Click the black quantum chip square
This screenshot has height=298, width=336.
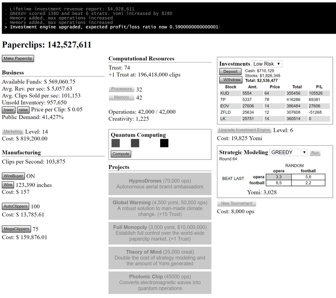(164, 143)
